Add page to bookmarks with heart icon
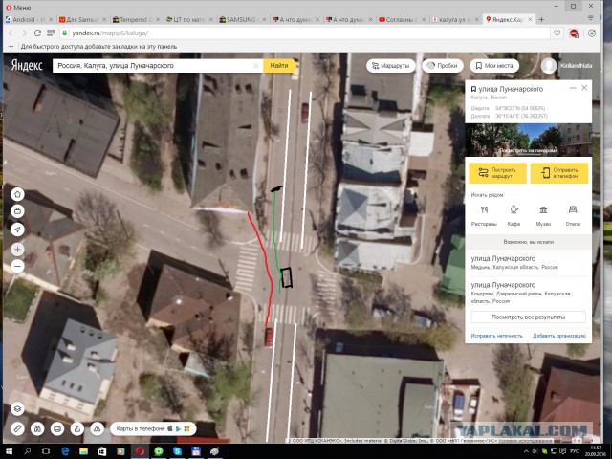Viewport: 612px width, 459px height. pos(557,33)
